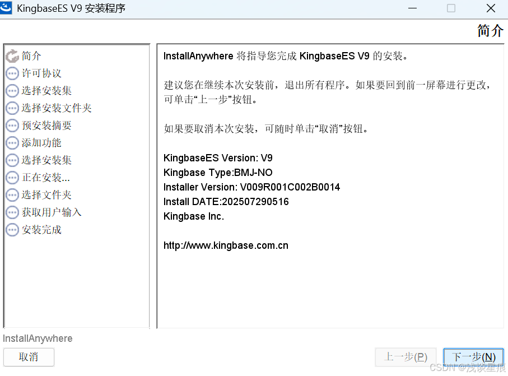Close the KingbaseES installer window

pyautogui.click(x=491, y=8)
